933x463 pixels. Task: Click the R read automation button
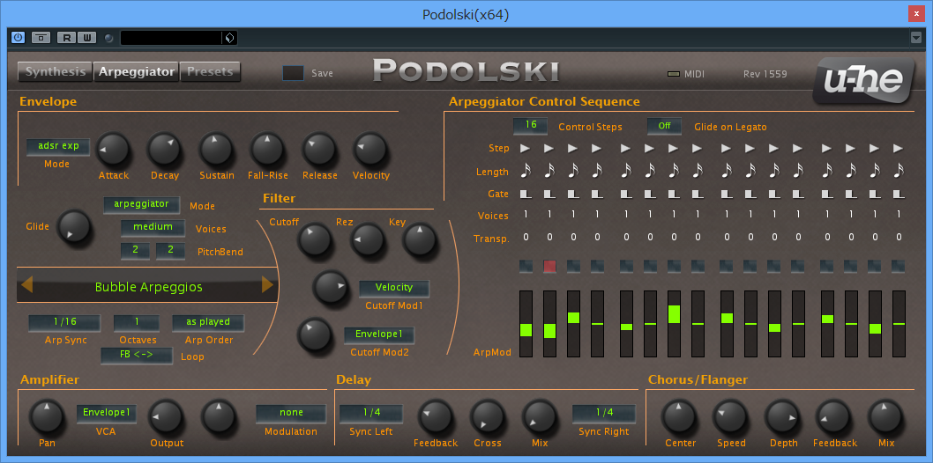tap(67, 38)
